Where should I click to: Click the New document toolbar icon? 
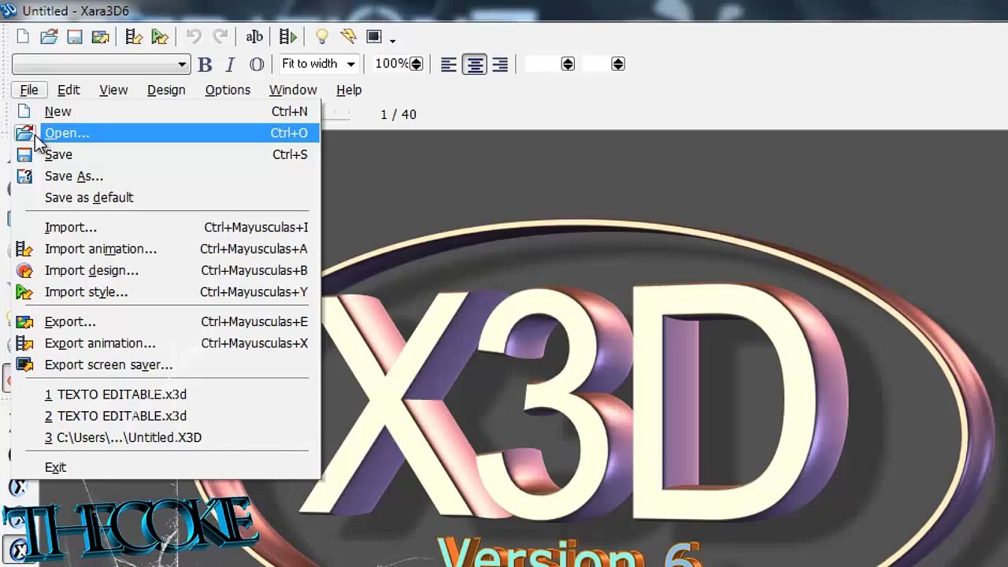(23, 37)
